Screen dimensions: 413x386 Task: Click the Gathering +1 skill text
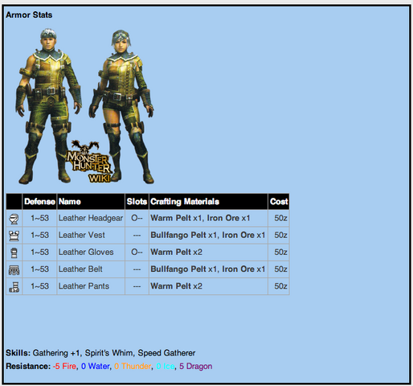(x=56, y=353)
